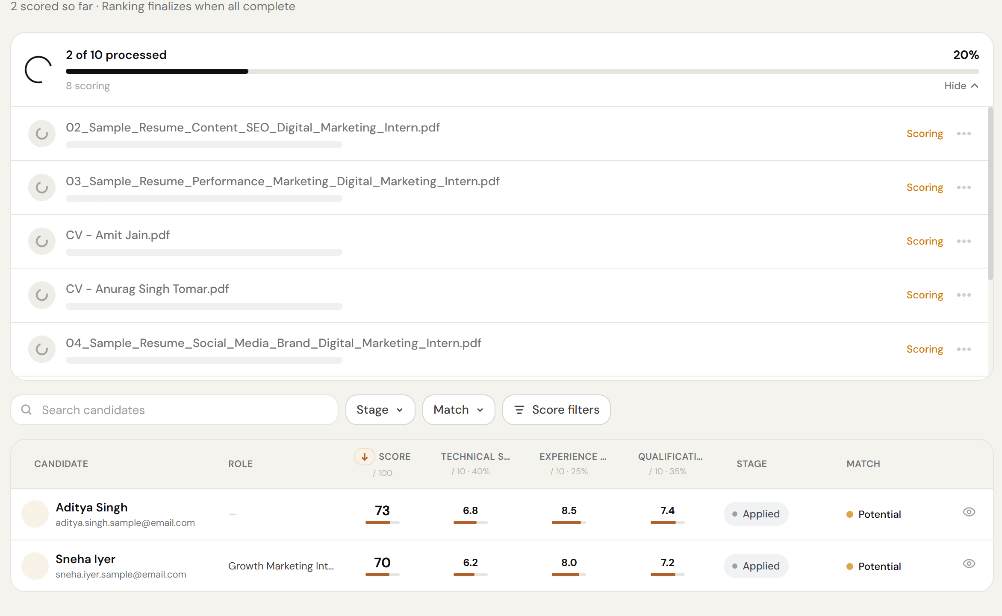Toggle eye icon for Sneha Iyer
This screenshot has height=616, width=1002.
point(969,563)
